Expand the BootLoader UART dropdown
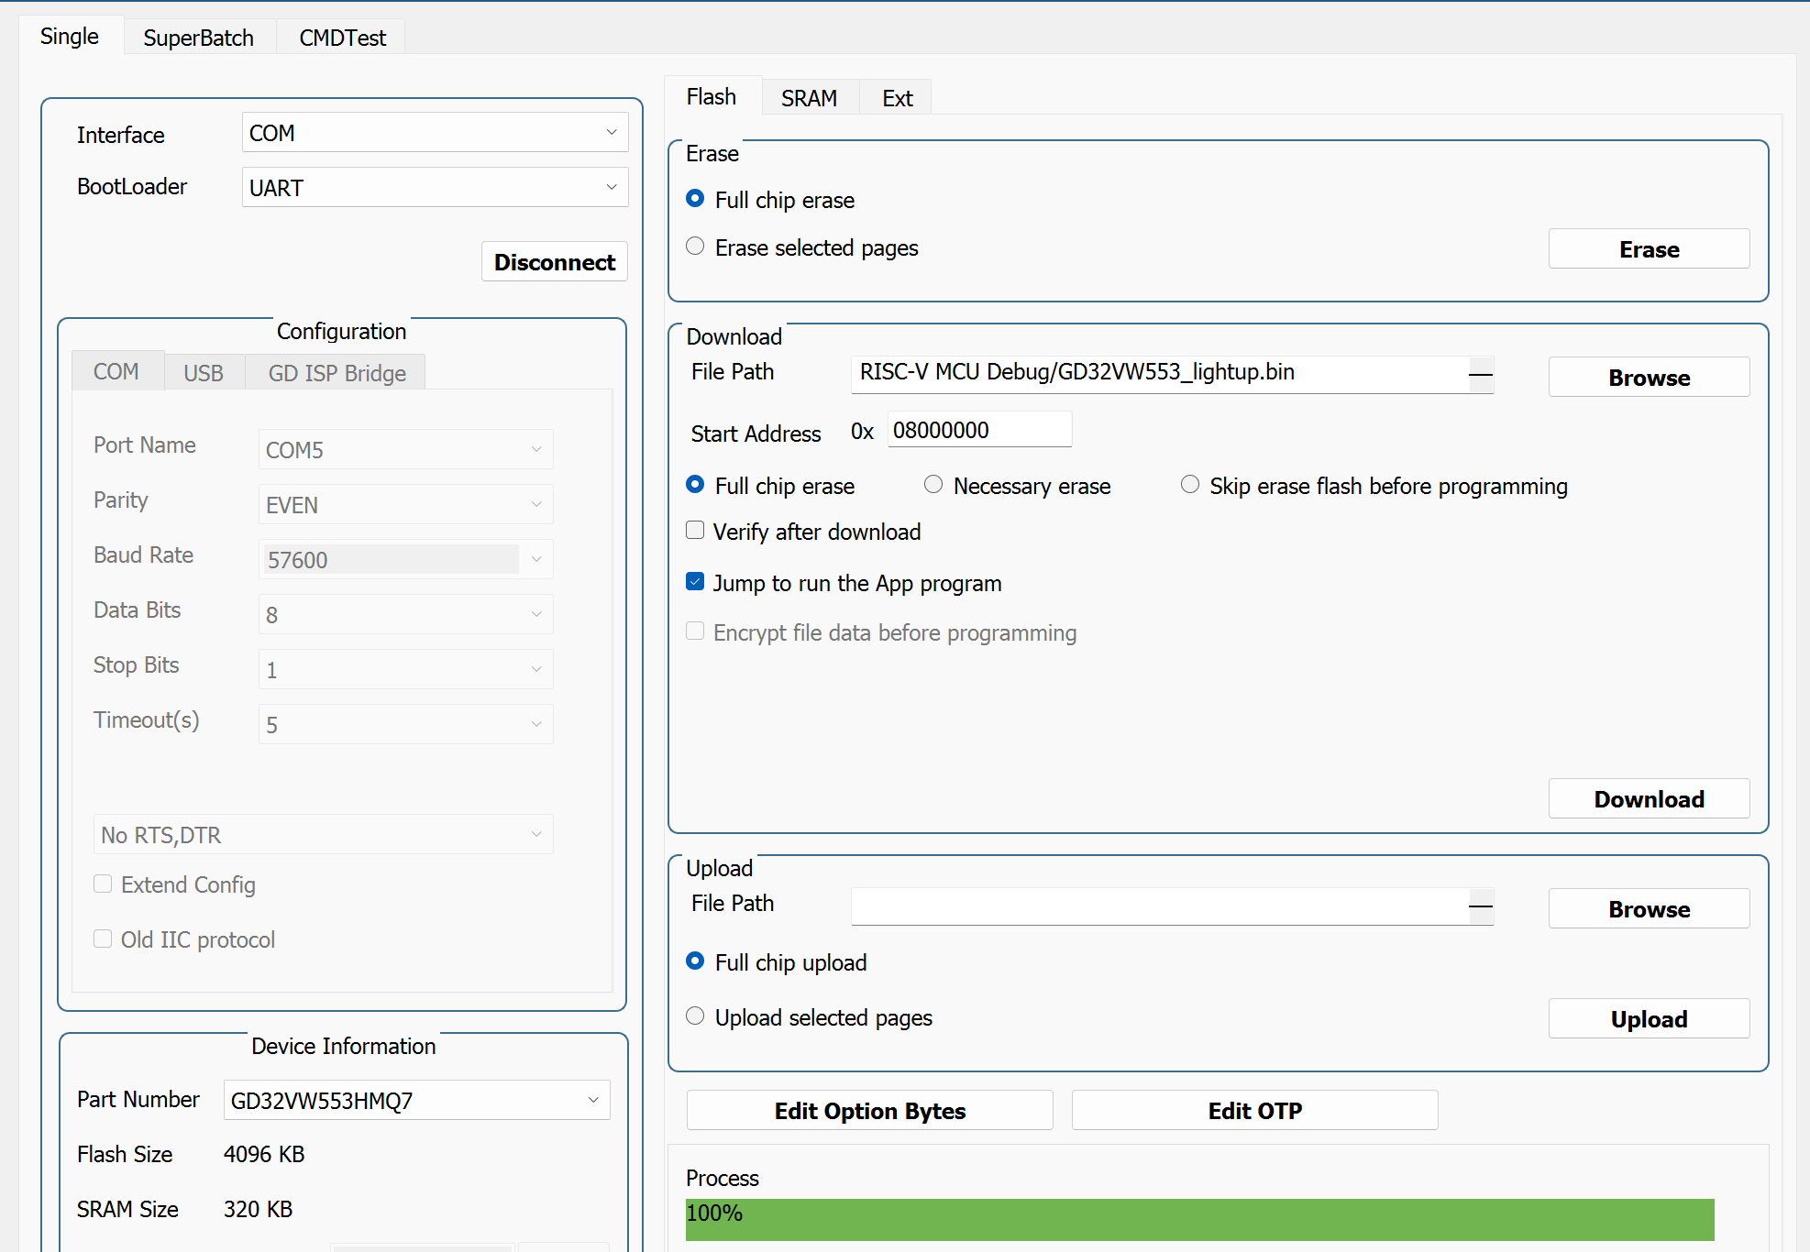Screen dimensions: 1810x1252 pos(435,187)
